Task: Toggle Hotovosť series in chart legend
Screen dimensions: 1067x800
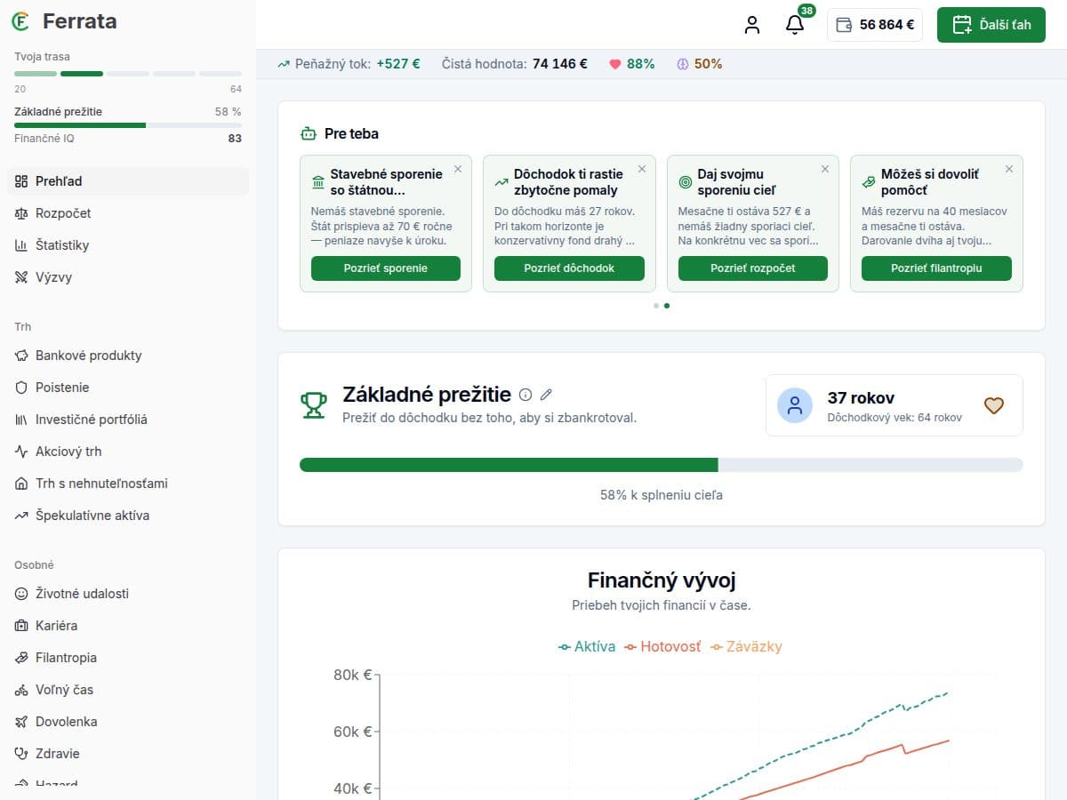Action: click(662, 647)
